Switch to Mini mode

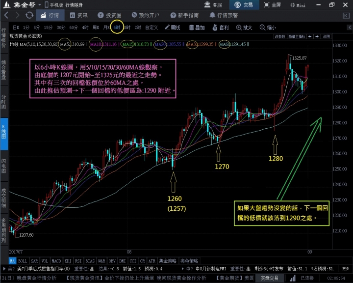[298, 5]
